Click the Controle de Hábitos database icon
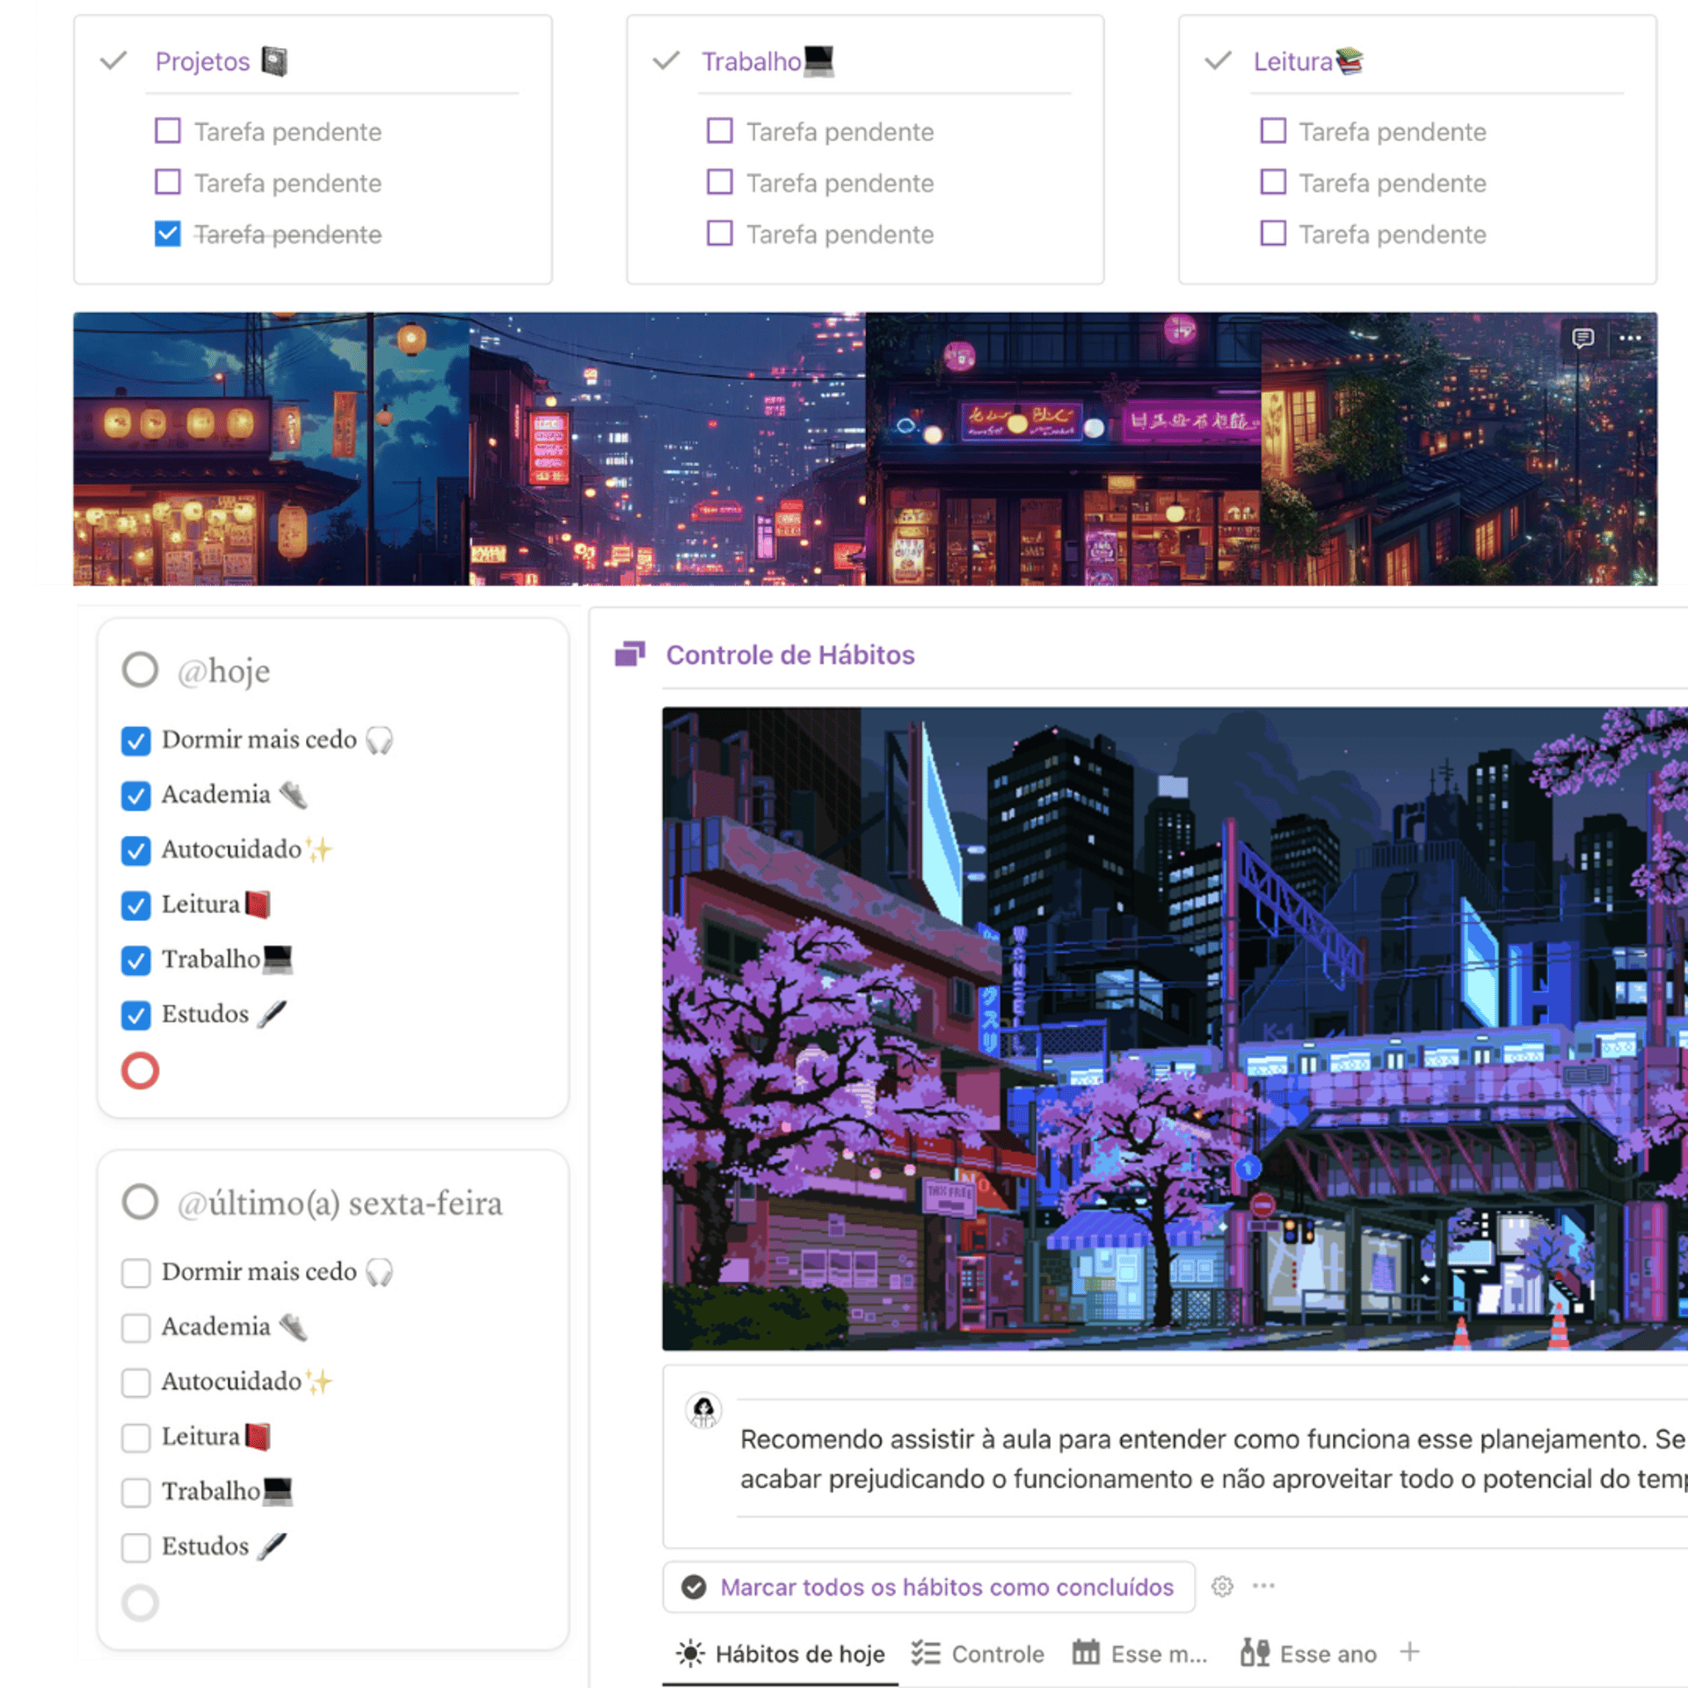1688x1688 pixels. [629, 654]
